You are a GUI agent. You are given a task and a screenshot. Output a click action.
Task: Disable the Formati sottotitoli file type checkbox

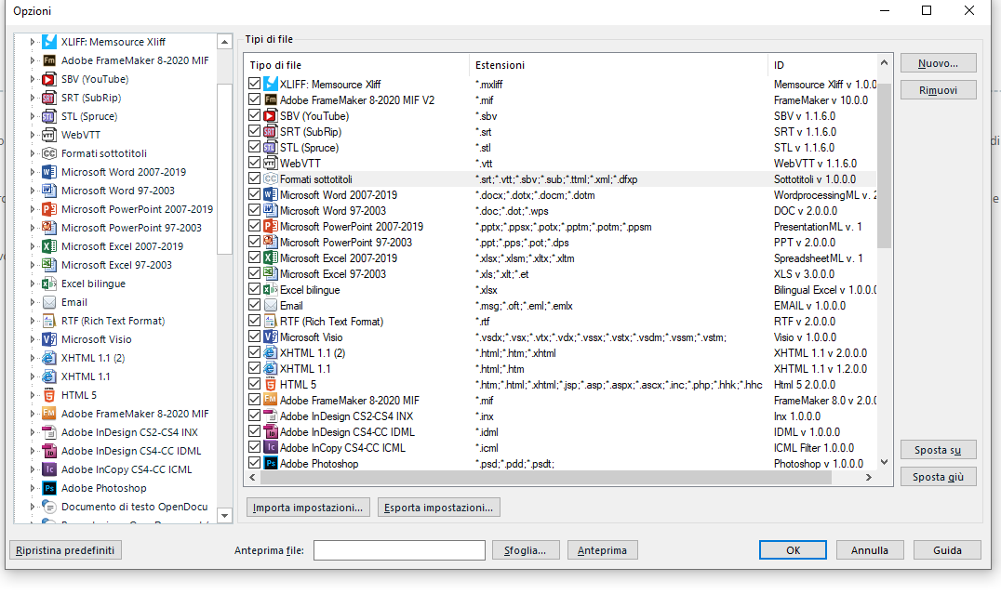255,178
